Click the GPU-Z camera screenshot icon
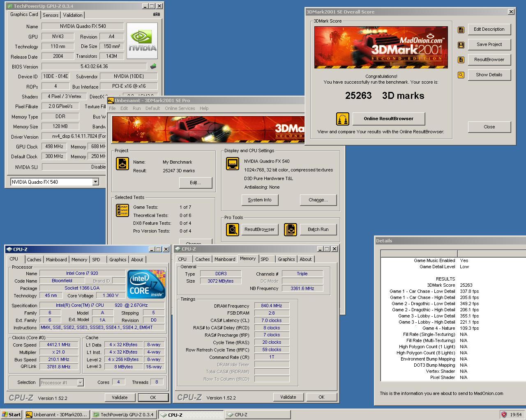 pos(156,14)
